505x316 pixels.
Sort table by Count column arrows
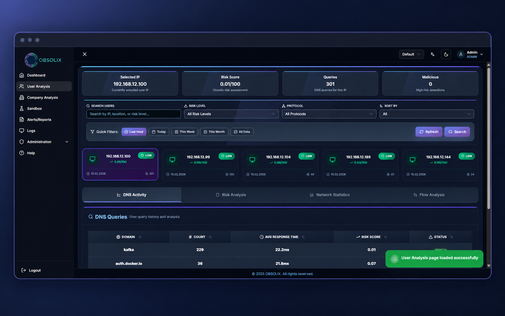click(210, 237)
